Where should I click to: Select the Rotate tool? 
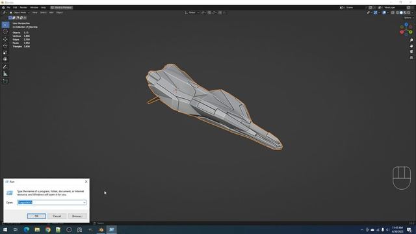pyautogui.click(x=5, y=46)
